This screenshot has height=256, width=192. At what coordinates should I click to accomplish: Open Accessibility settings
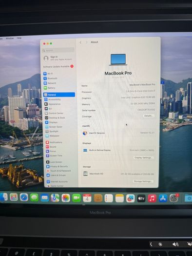pos(53,99)
